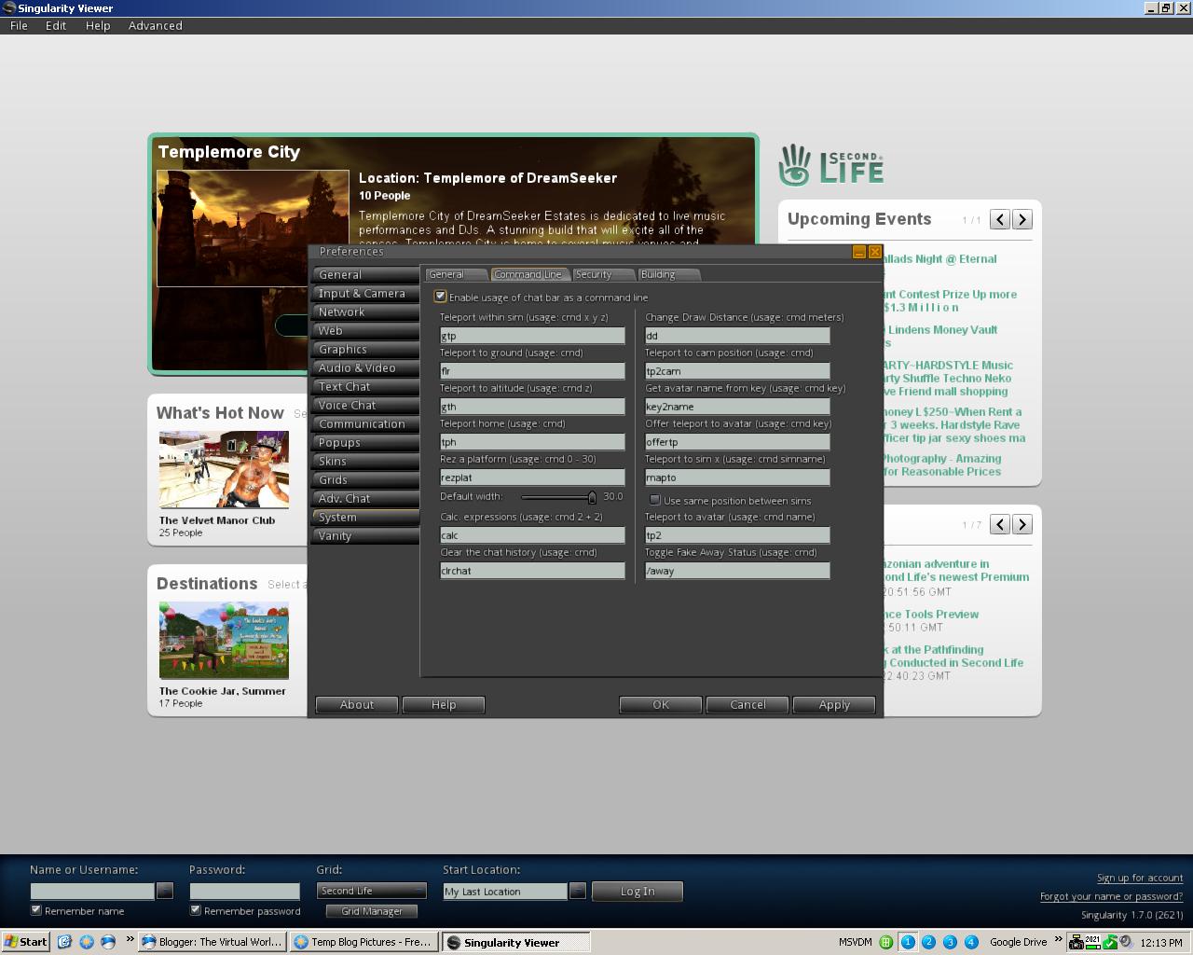Open Vanity preferences section

(x=366, y=535)
